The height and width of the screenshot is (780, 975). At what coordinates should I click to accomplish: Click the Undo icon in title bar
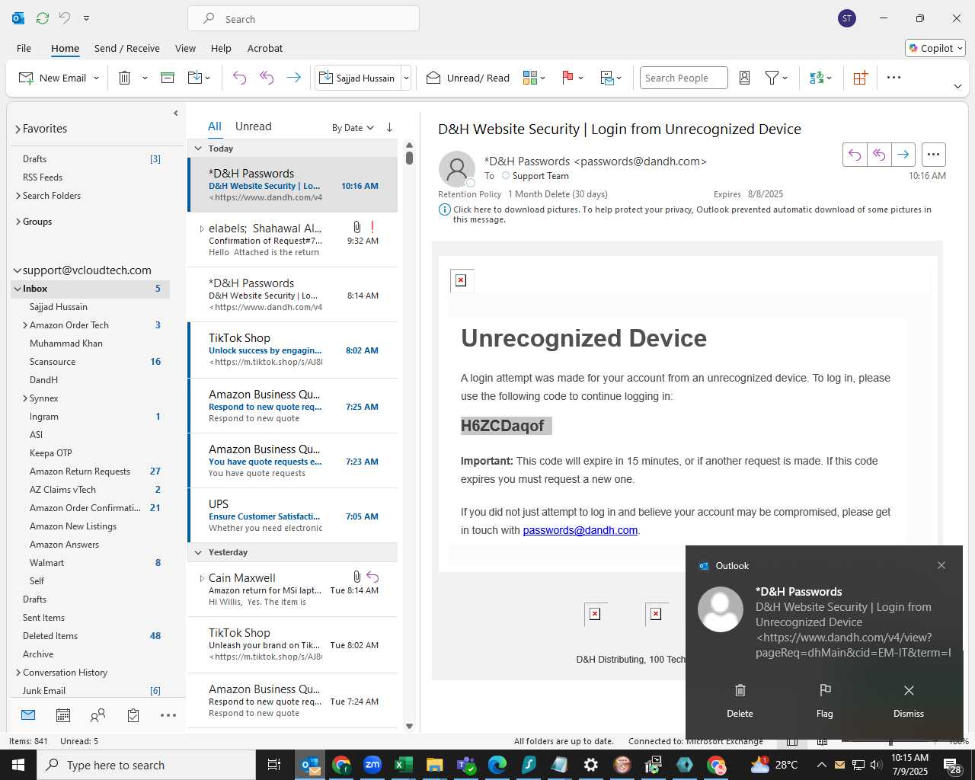coord(65,18)
